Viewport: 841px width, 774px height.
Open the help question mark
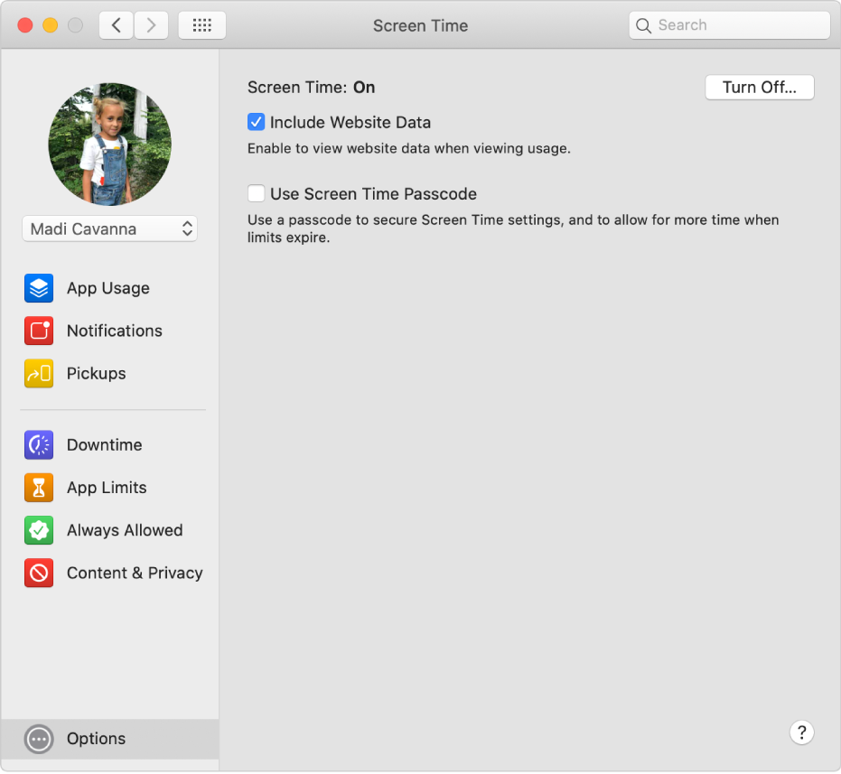pyautogui.click(x=801, y=732)
